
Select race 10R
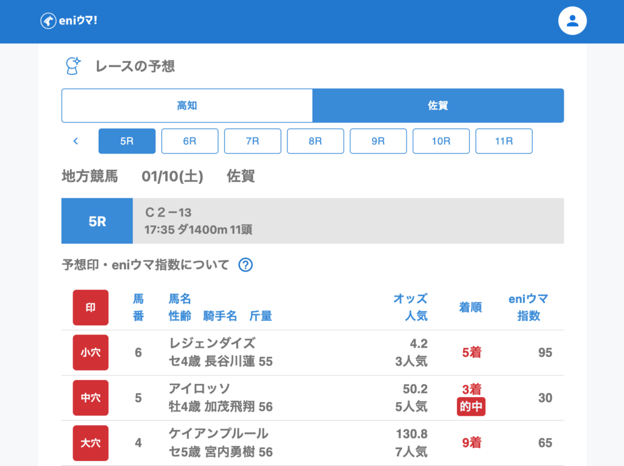click(441, 141)
